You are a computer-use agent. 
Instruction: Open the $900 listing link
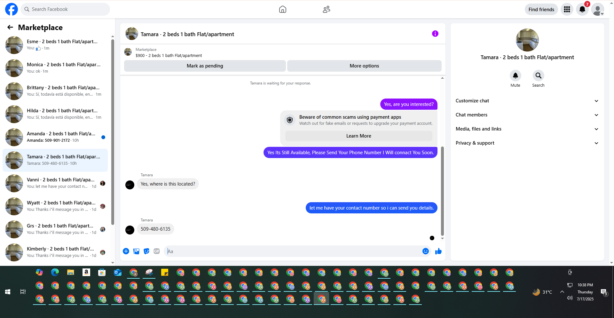(x=169, y=56)
